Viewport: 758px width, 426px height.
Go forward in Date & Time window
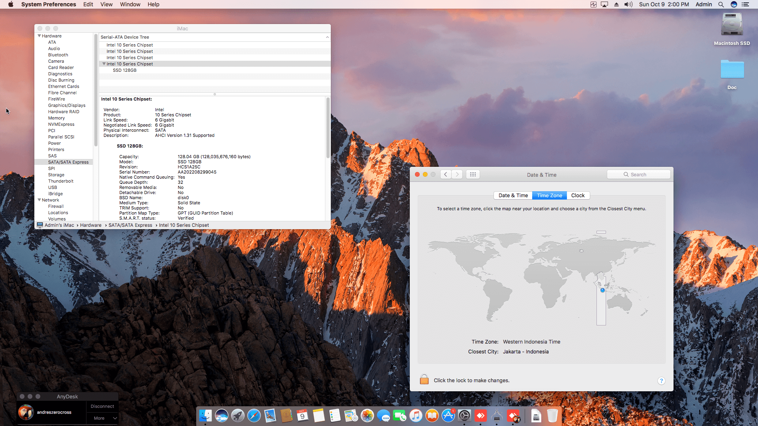click(x=457, y=174)
